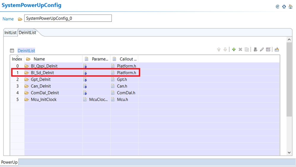Click the folder icon of the Mcu_InitClock row
The height and width of the screenshot is (167, 296).
pyautogui.click(x=27, y=99)
